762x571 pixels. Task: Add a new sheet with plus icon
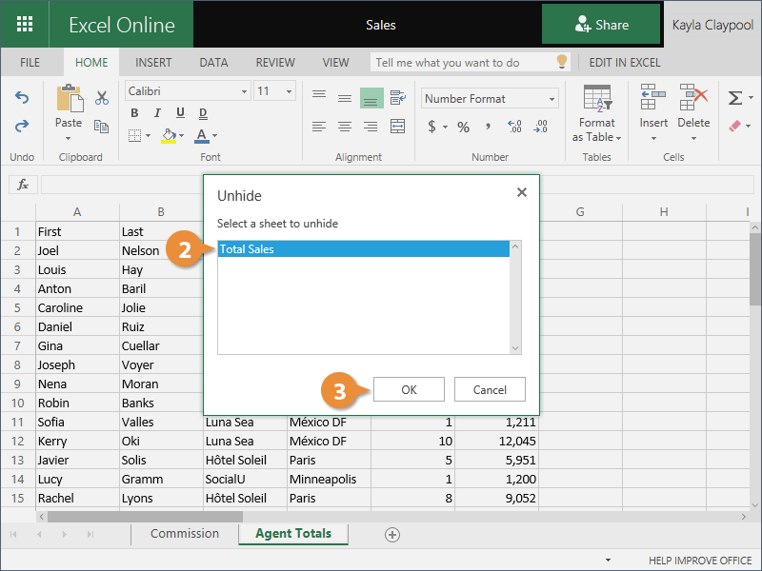point(391,535)
